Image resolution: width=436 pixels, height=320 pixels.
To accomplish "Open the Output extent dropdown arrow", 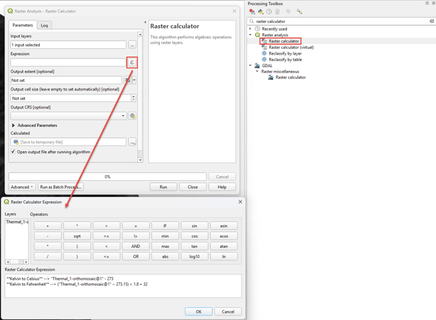I will (134, 81).
